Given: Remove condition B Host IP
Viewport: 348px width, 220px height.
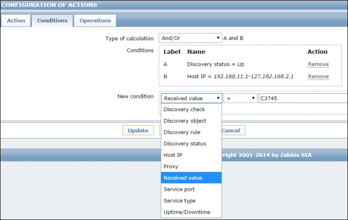Looking at the screenshot, I should click(x=318, y=77).
